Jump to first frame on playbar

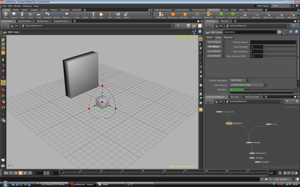6,173
